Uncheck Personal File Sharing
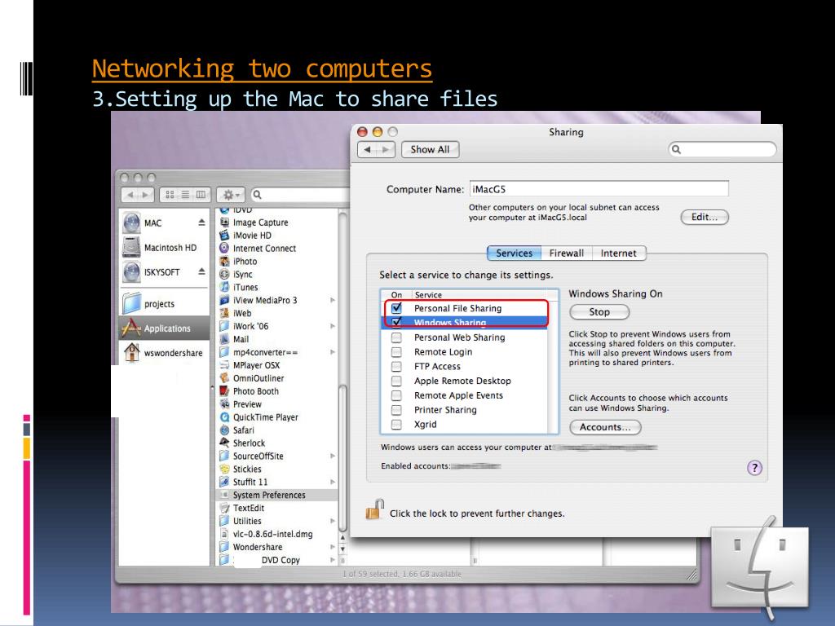This screenshot has height=626, width=835. tap(397, 307)
